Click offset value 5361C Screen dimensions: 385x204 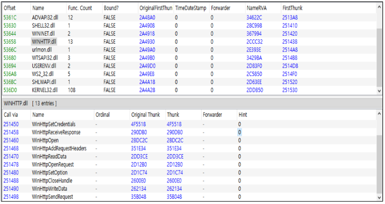click(x=10, y=18)
